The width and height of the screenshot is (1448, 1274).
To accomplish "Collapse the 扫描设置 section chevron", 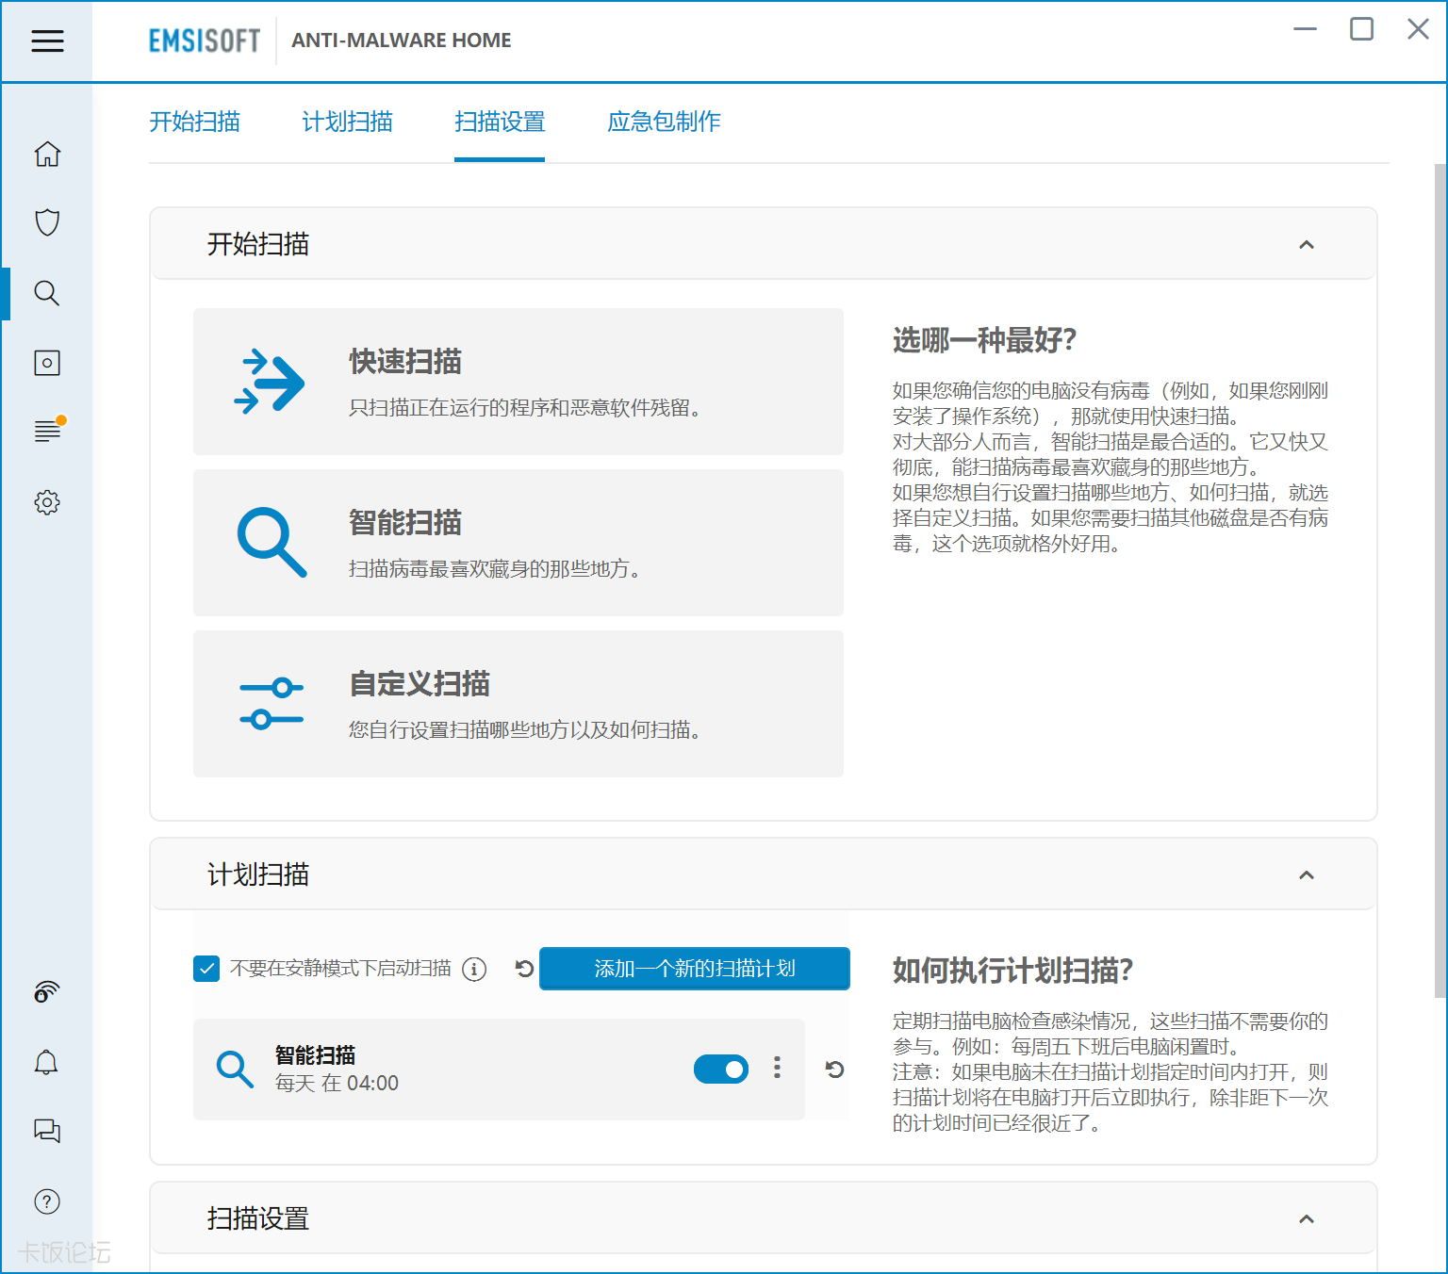I will point(1306,1219).
